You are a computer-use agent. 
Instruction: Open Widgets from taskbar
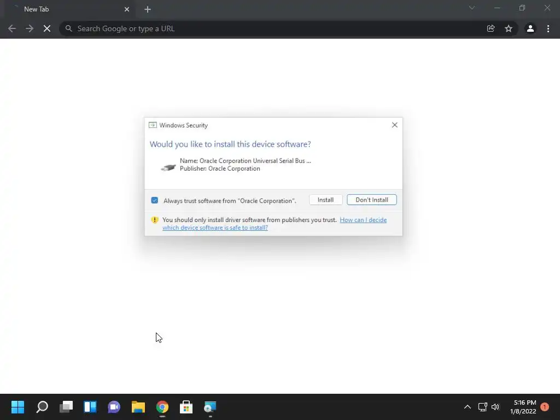click(90, 407)
